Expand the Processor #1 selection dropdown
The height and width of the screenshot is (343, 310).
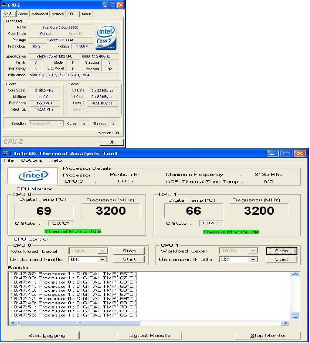click(61, 123)
